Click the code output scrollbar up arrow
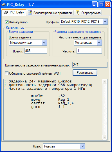This screenshot has height=152, width=112. (x=105, y=82)
